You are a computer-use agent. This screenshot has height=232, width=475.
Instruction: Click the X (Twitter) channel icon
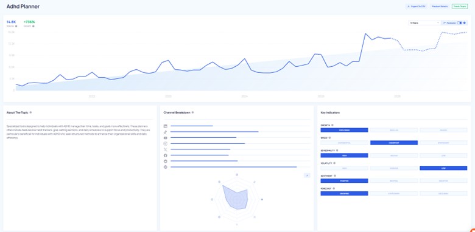(x=166, y=149)
